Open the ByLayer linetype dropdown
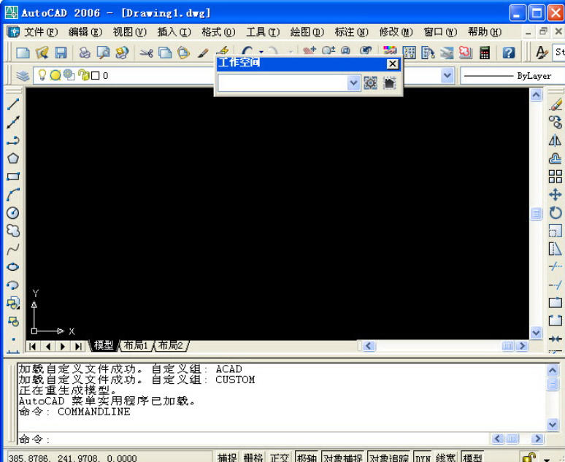Screen dimensions: 565x462 pyautogui.click(x=512, y=76)
